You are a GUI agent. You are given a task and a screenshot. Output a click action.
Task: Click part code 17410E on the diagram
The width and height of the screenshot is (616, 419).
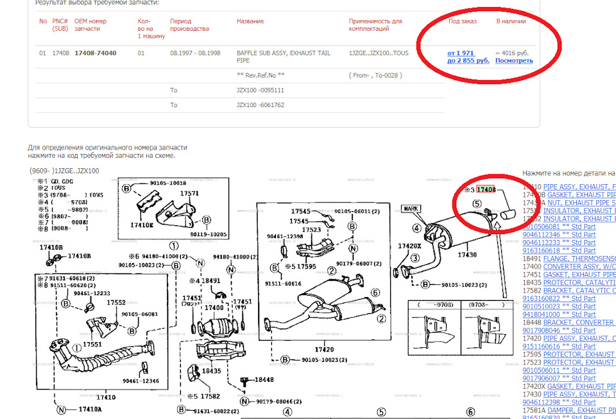pyautogui.click(x=142, y=225)
